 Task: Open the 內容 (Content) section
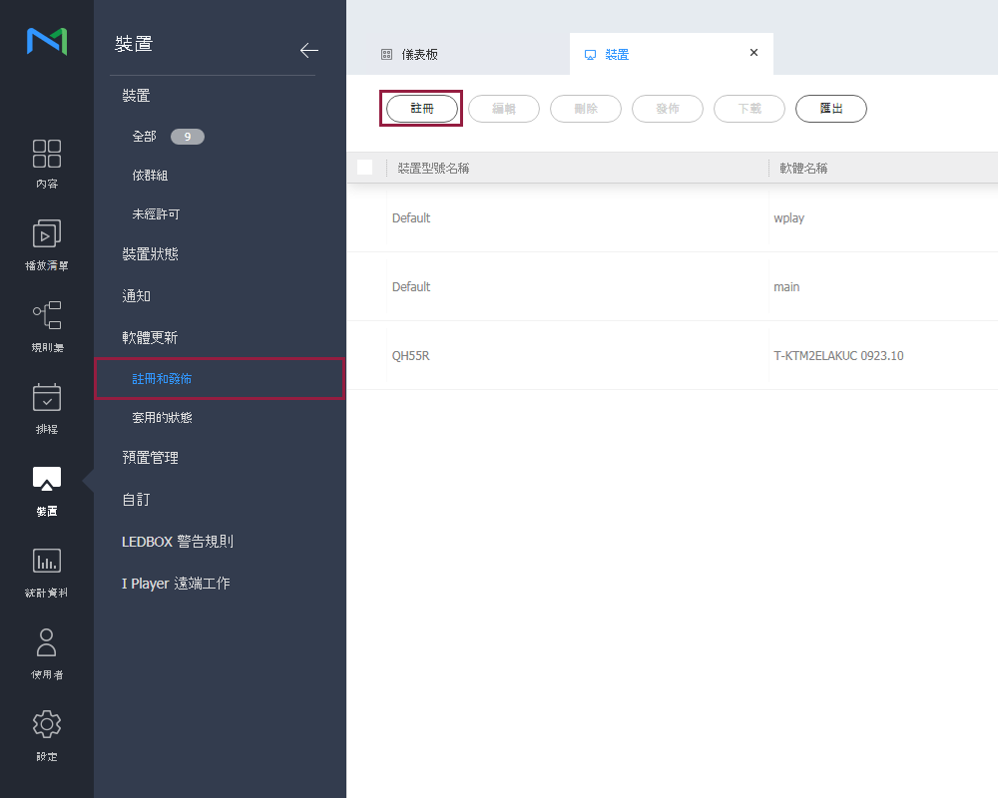47,164
